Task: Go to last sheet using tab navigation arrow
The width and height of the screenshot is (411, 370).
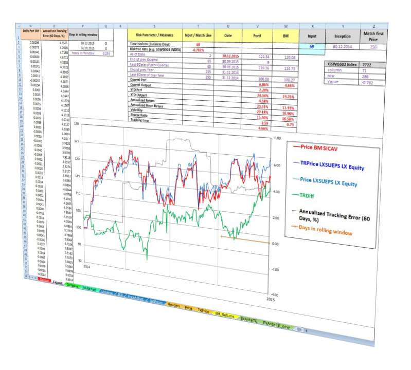Action: coord(35,278)
